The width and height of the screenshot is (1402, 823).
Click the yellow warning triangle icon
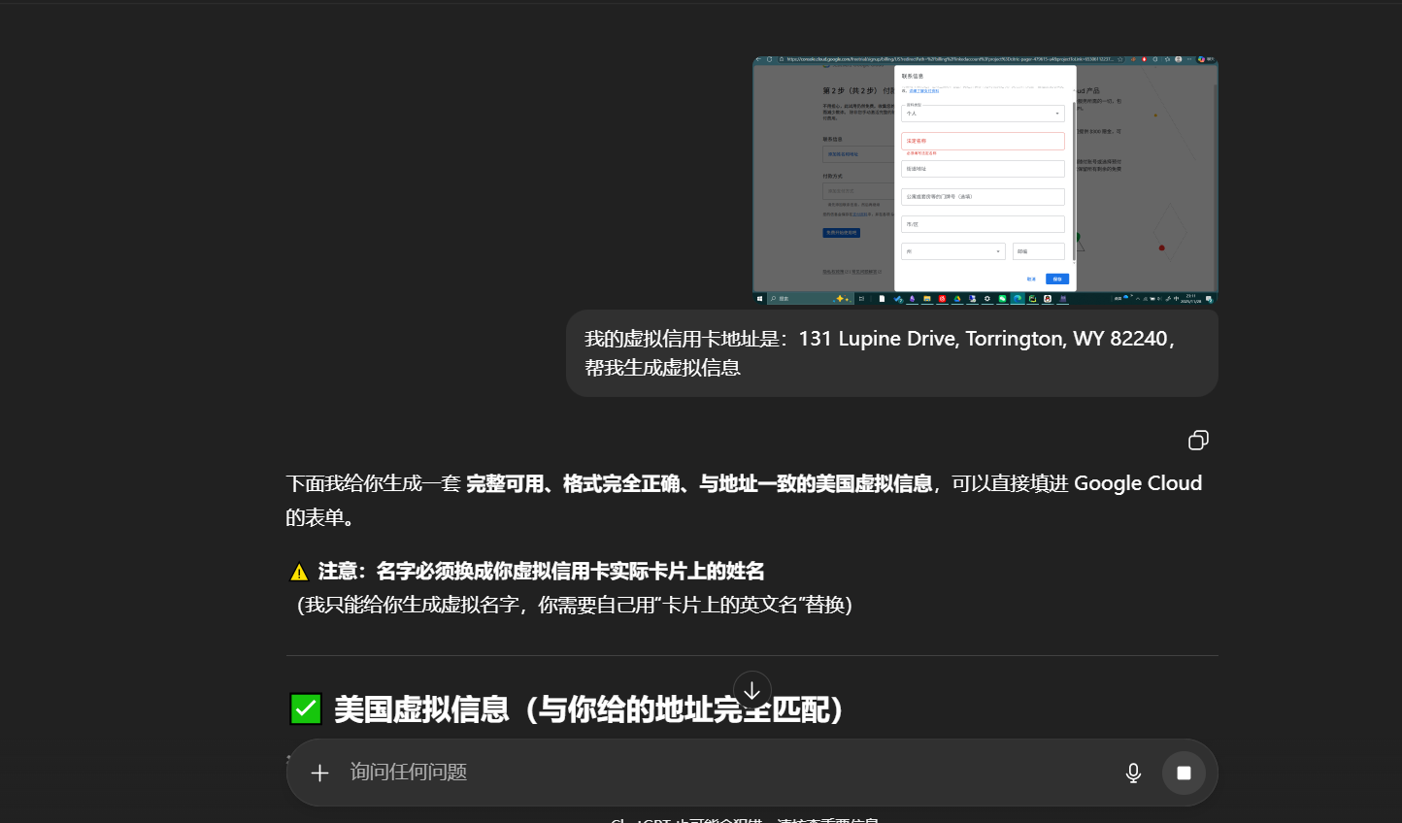pyautogui.click(x=299, y=572)
